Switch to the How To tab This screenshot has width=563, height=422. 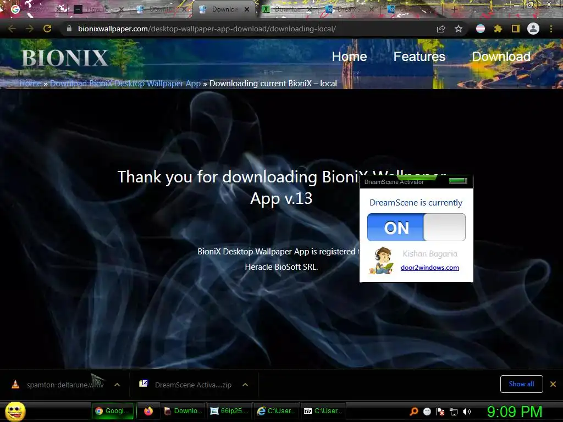click(x=97, y=9)
